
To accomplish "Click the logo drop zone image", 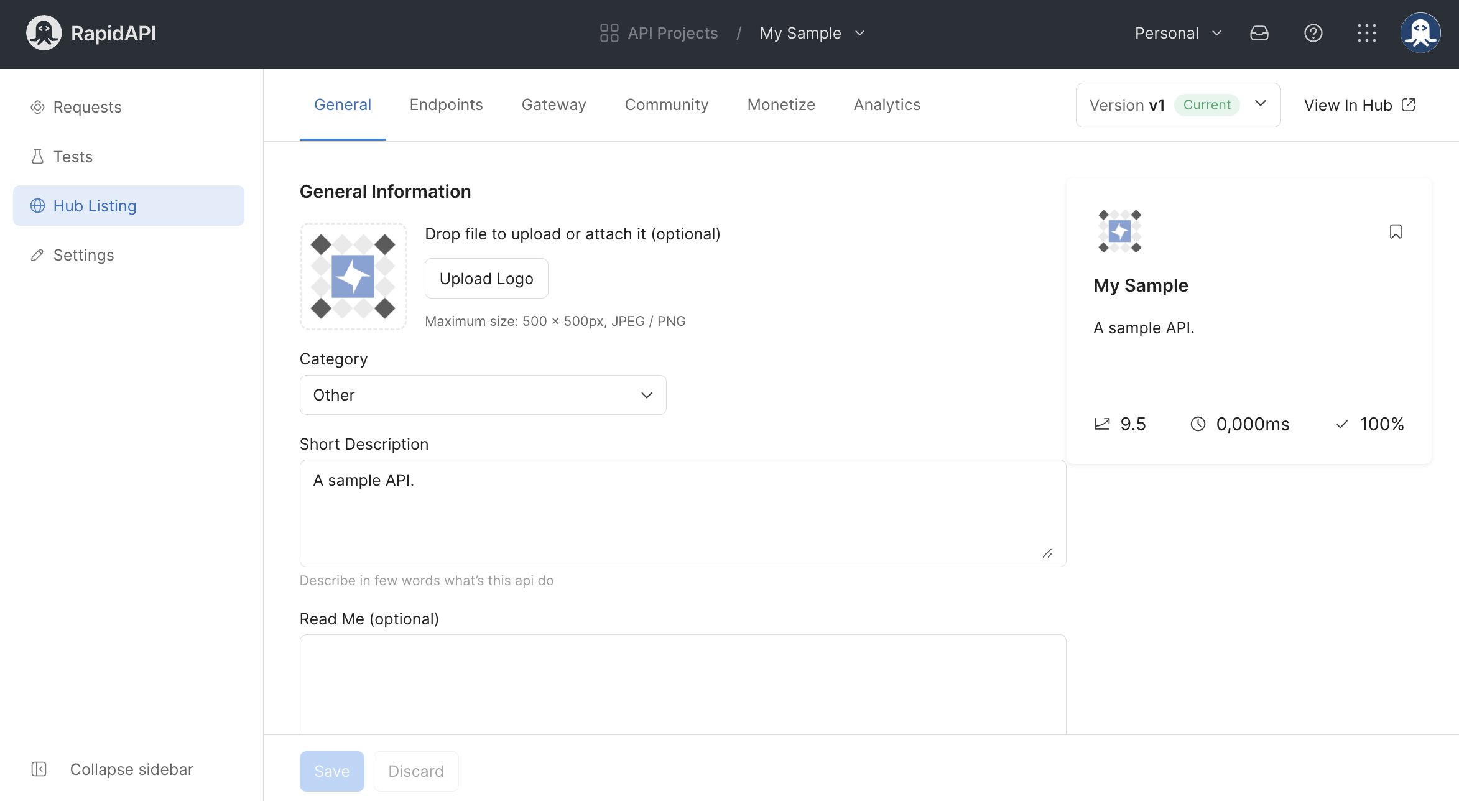I will [x=353, y=276].
